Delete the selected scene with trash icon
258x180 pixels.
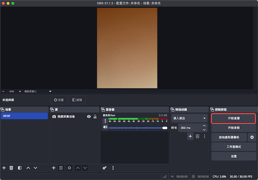11,168
